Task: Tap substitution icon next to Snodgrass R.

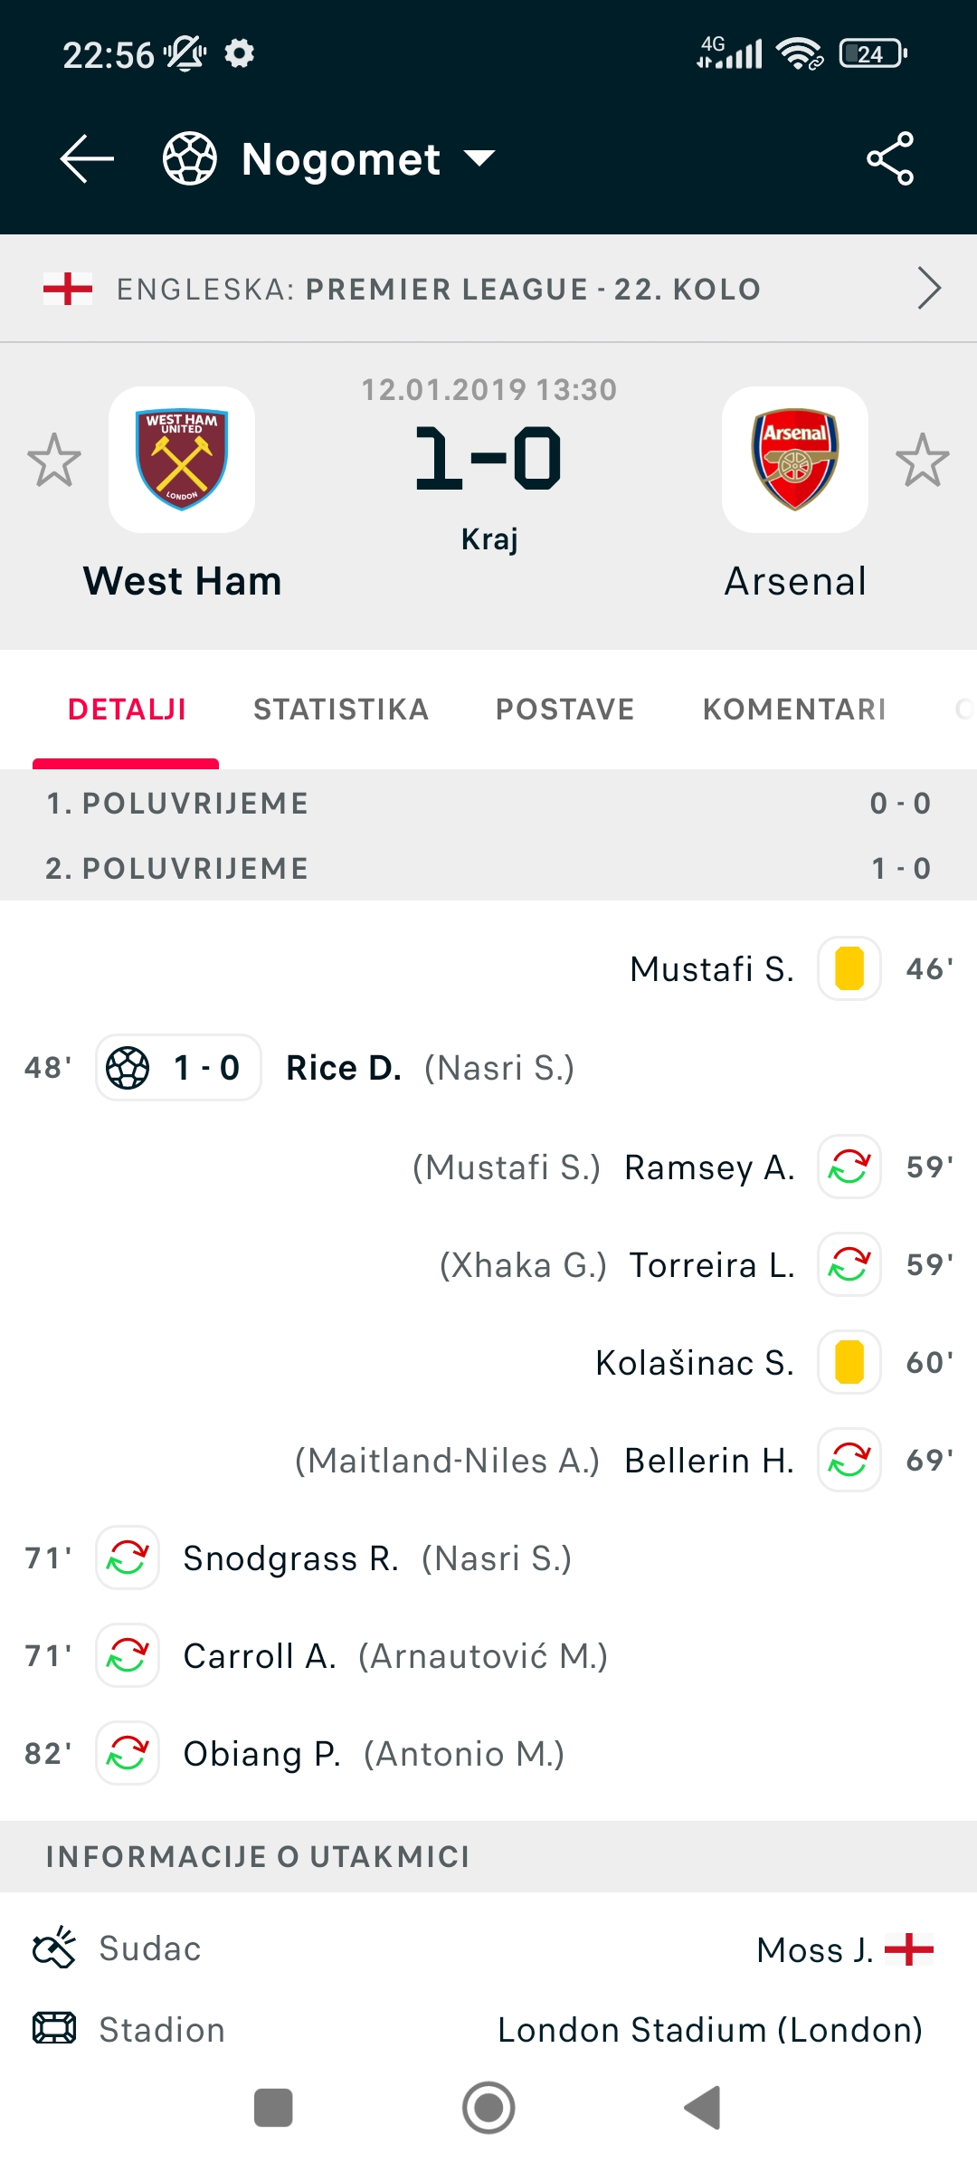Action: [128, 1558]
